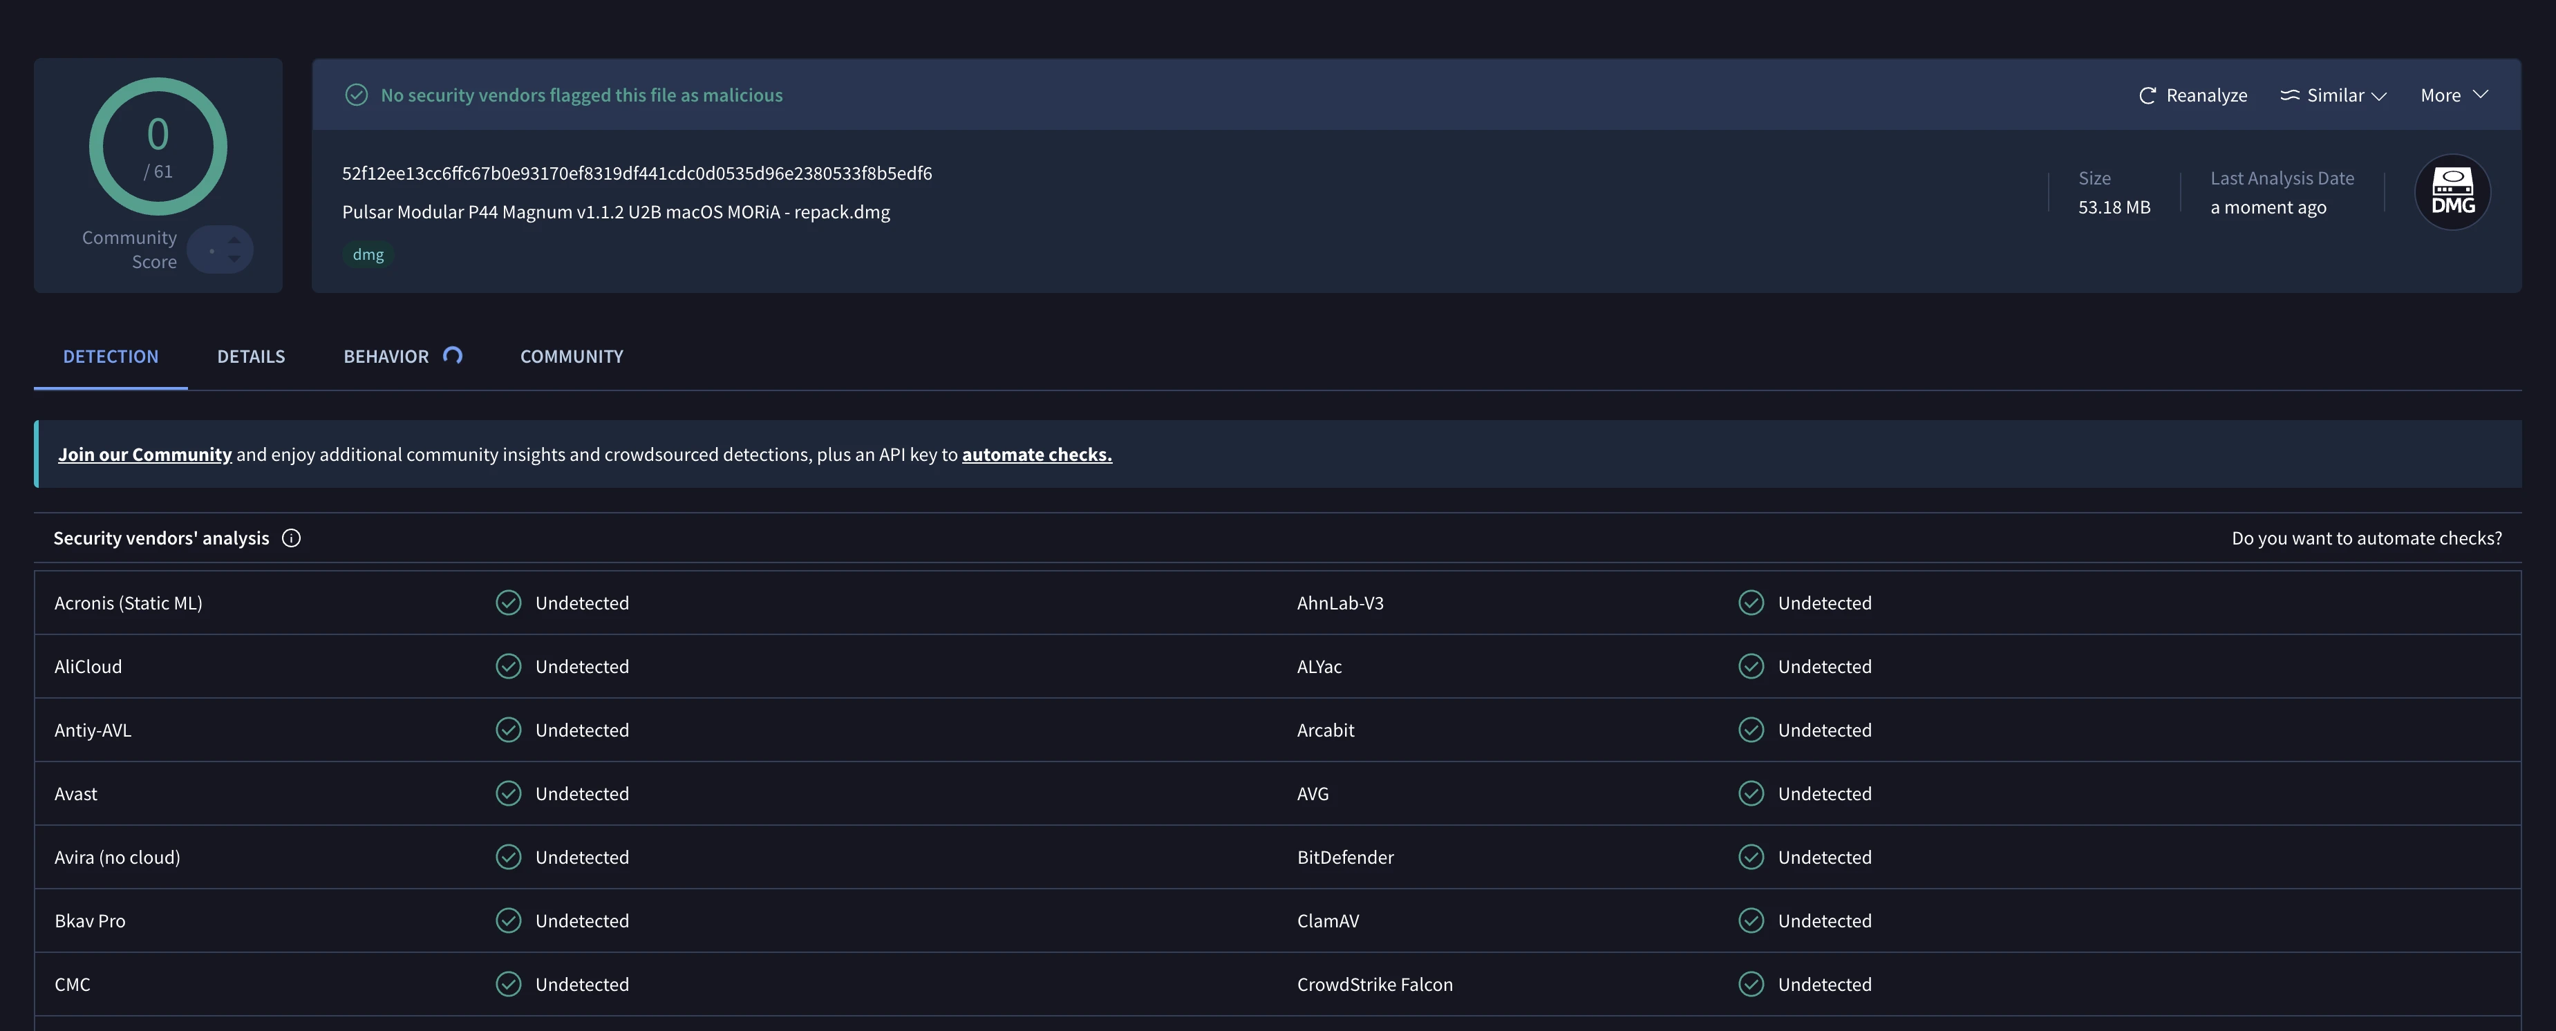Click the 'Last Analysis Date' label

(x=2282, y=178)
